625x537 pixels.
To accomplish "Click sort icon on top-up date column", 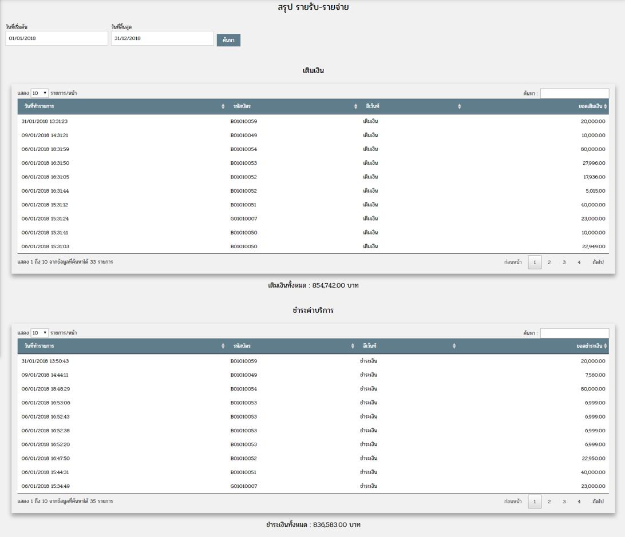I will tap(223, 106).
